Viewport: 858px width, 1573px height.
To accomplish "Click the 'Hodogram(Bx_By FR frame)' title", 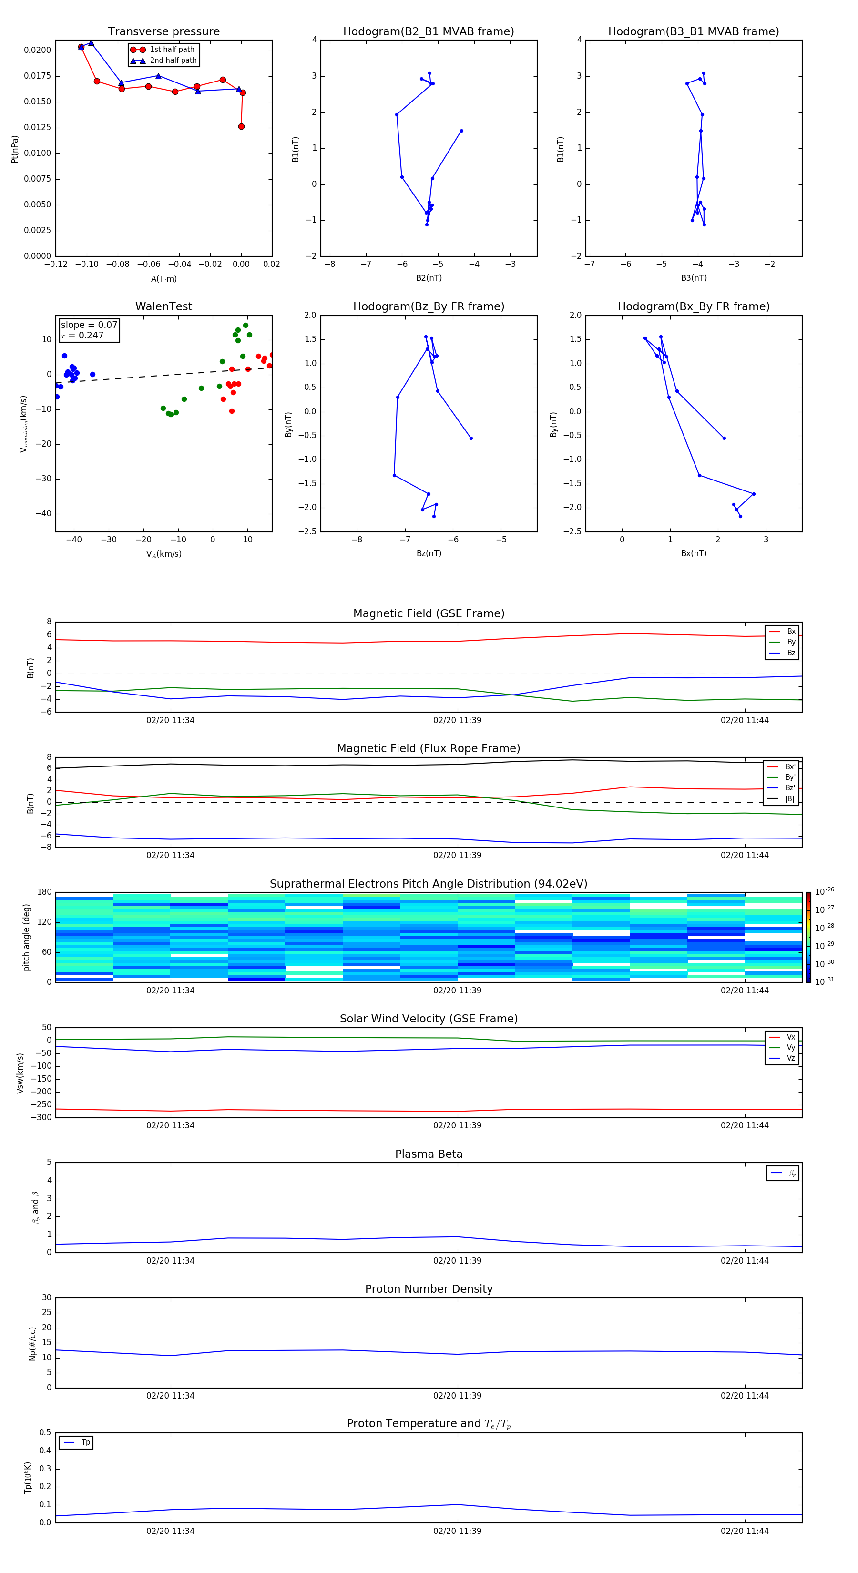I will click(694, 306).
